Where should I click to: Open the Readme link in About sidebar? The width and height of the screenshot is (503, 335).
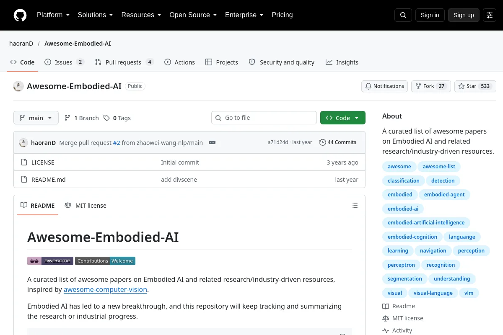(399, 306)
